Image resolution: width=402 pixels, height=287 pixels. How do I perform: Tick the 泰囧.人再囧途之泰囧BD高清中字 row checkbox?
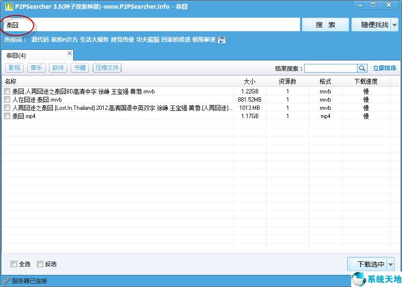click(x=7, y=91)
